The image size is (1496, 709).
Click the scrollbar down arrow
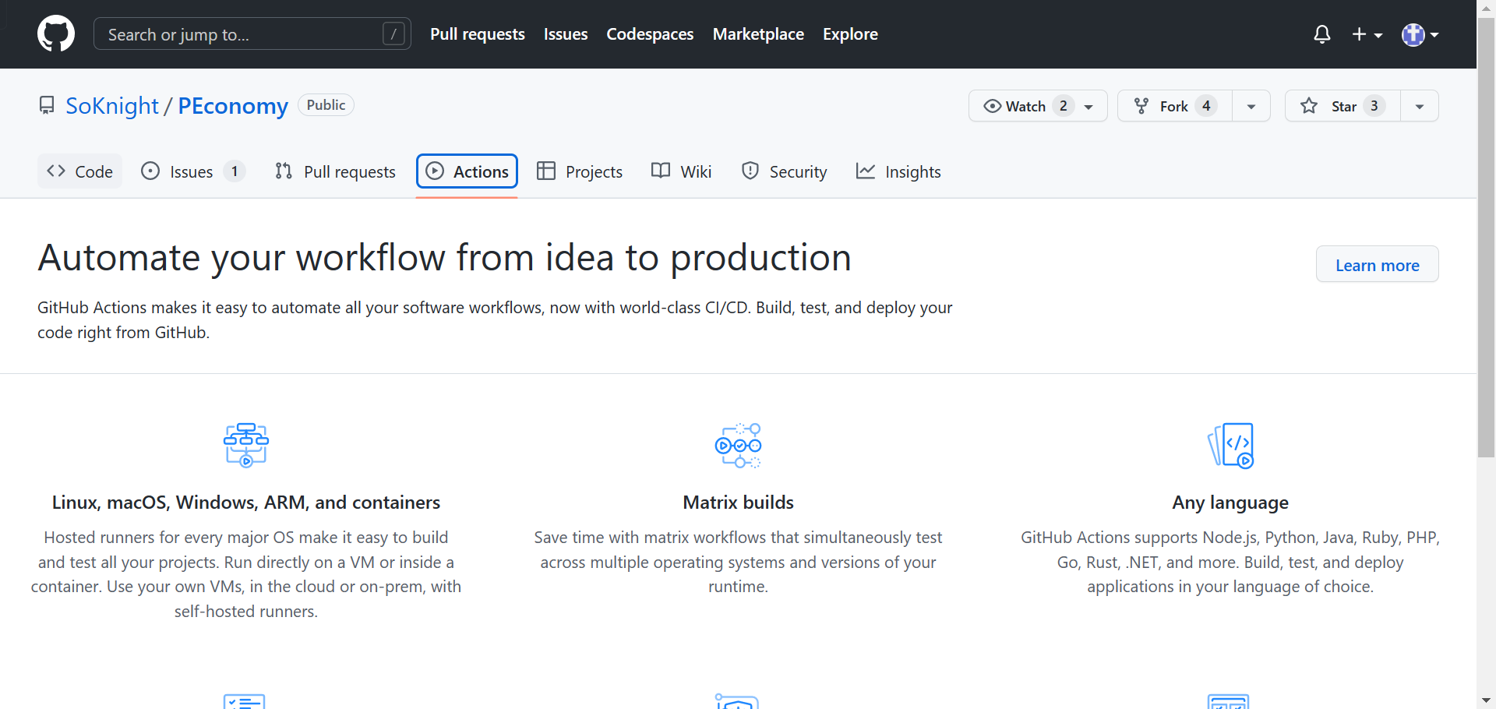[x=1487, y=700]
